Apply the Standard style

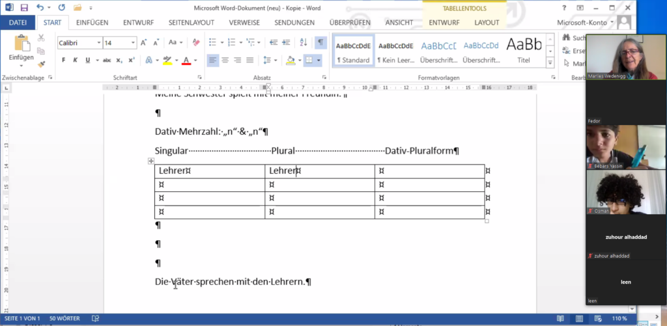pos(353,51)
